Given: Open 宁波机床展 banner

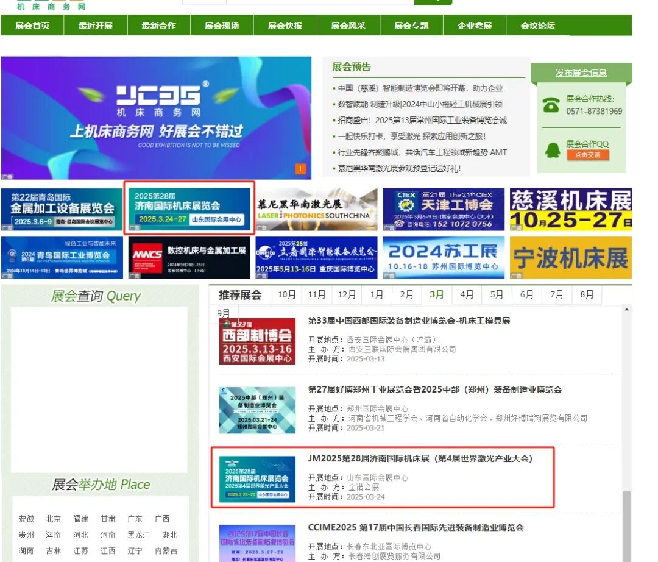Looking at the screenshot, I should (x=571, y=257).
